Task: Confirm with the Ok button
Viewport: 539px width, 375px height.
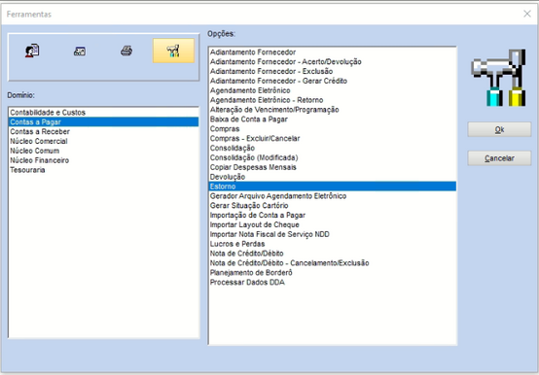Action: click(x=499, y=129)
